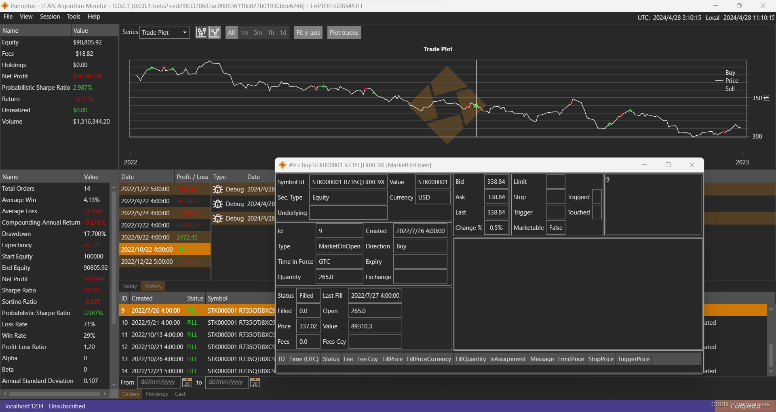Select the 5m resolution toggle
Screen dimensions: 776x412
[258, 32]
